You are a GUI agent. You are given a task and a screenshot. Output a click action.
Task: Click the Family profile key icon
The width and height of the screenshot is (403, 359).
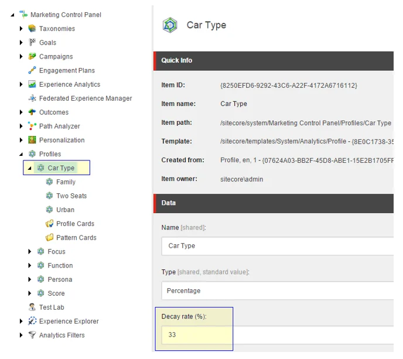point(49,182)
